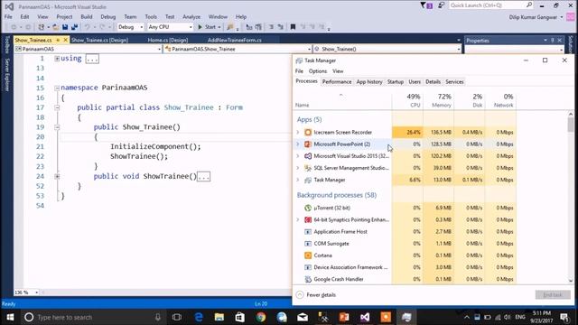Open the Visual Studio Build menu
Screen dimensions: 578x325
coord(87,17)
